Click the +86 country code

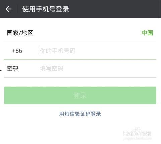[17, 51]
